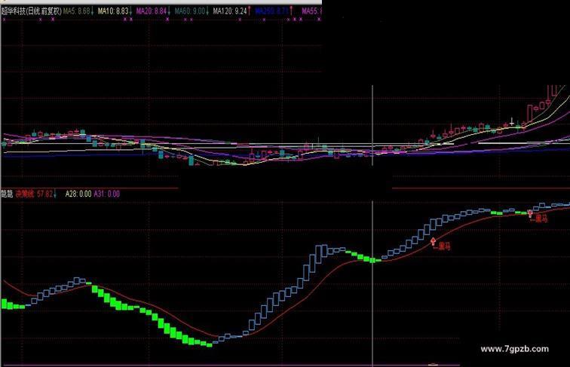
Task: Click the A31: 0.00 indicator value
Action: pyautogui.click(x=107, y=194)
